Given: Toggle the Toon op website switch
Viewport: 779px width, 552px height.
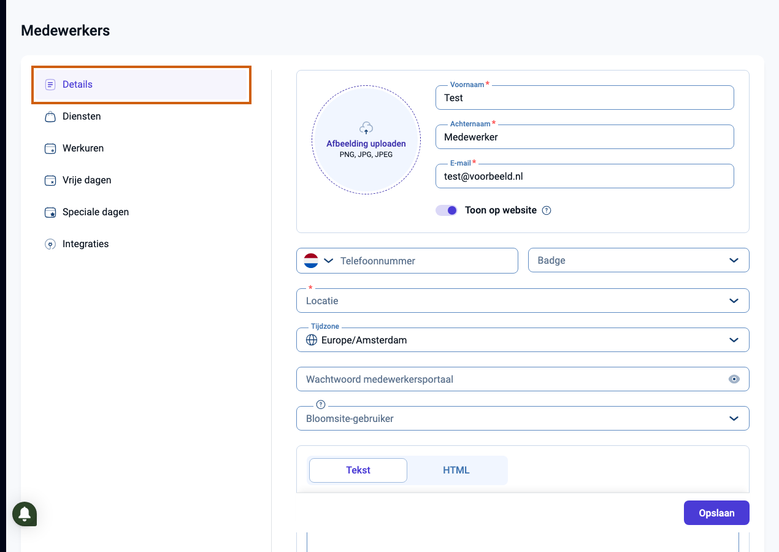Looking at the screenshot, I should point(447,210).
